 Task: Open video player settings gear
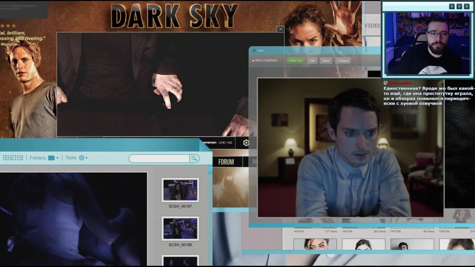(x=246, y=143)
